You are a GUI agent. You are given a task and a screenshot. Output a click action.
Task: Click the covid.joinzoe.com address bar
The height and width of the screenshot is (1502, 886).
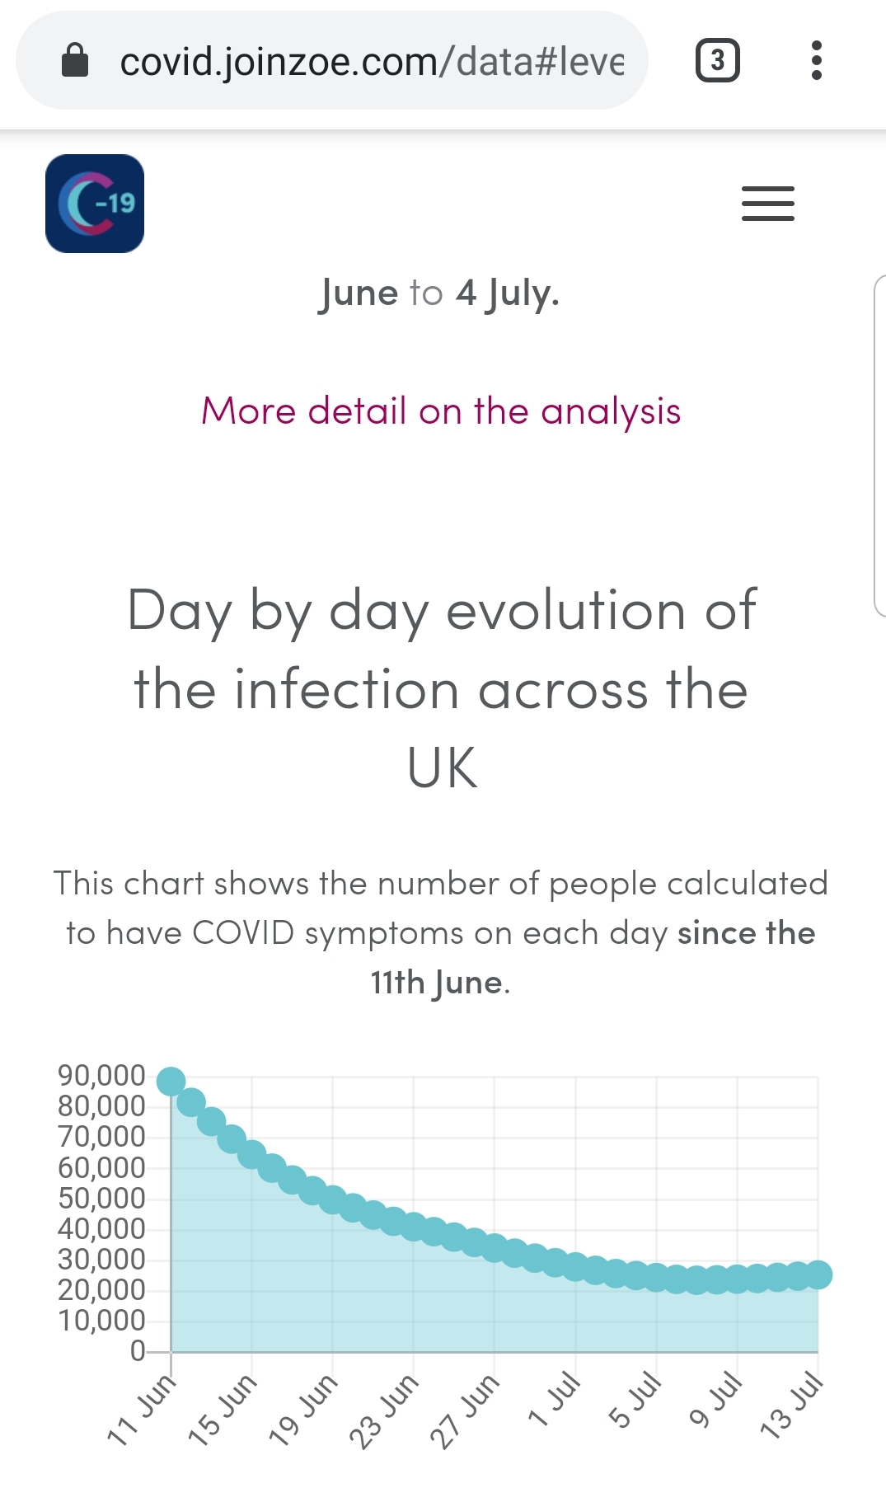pyautogui.click(x=371, y=61)
